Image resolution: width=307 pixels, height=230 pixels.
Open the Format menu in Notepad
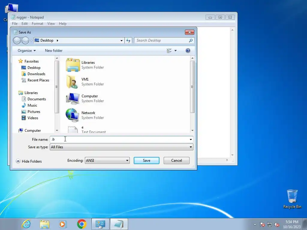[37, 23]
